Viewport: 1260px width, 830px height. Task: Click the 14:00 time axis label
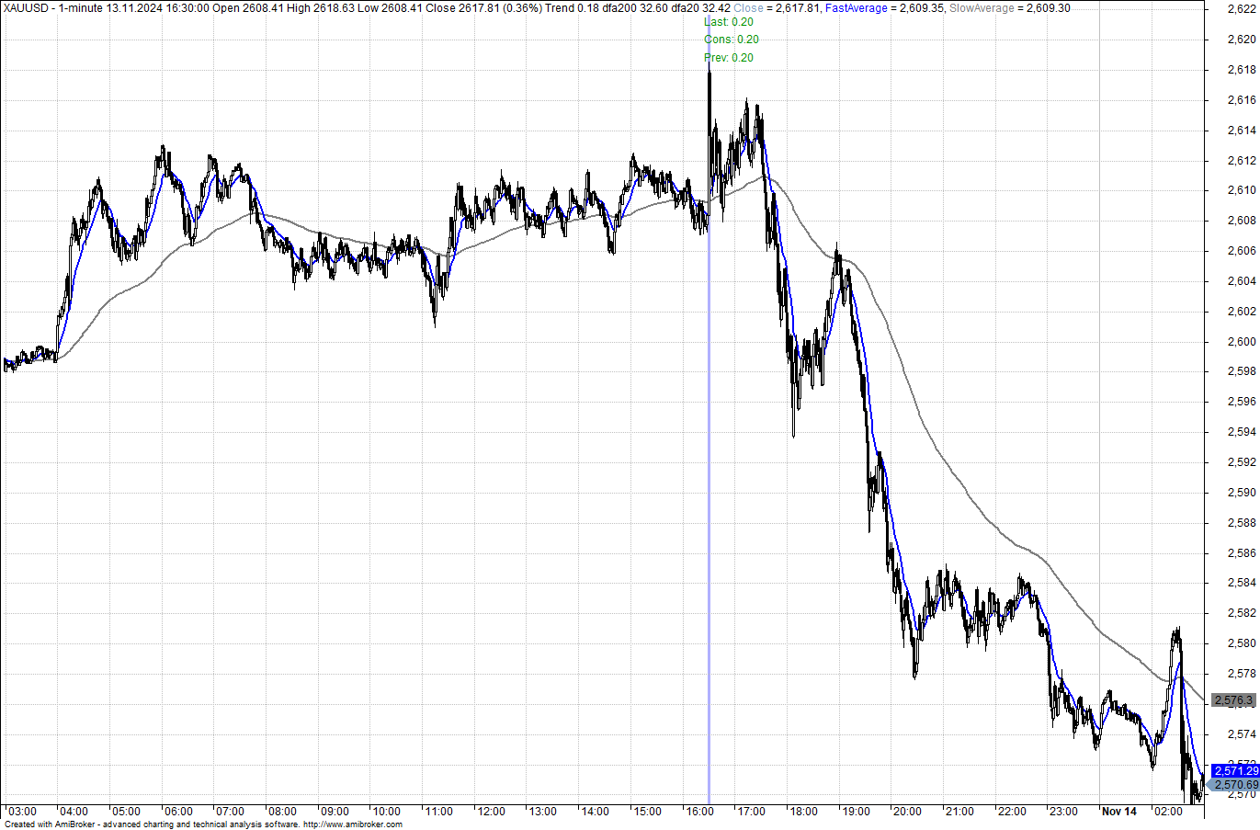(x=595, y=812)
